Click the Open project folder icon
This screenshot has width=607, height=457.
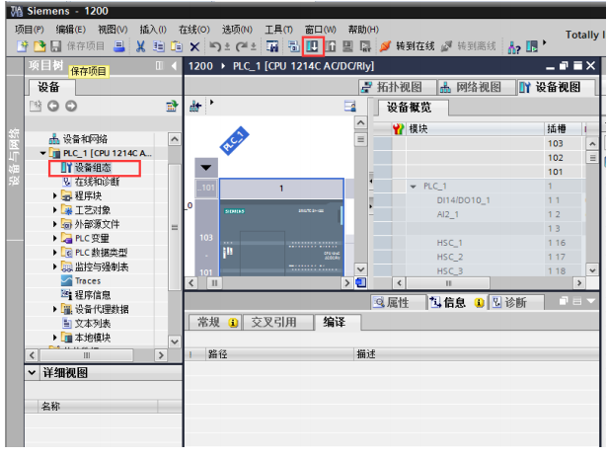pyautogui.click(x=39, y=46)
